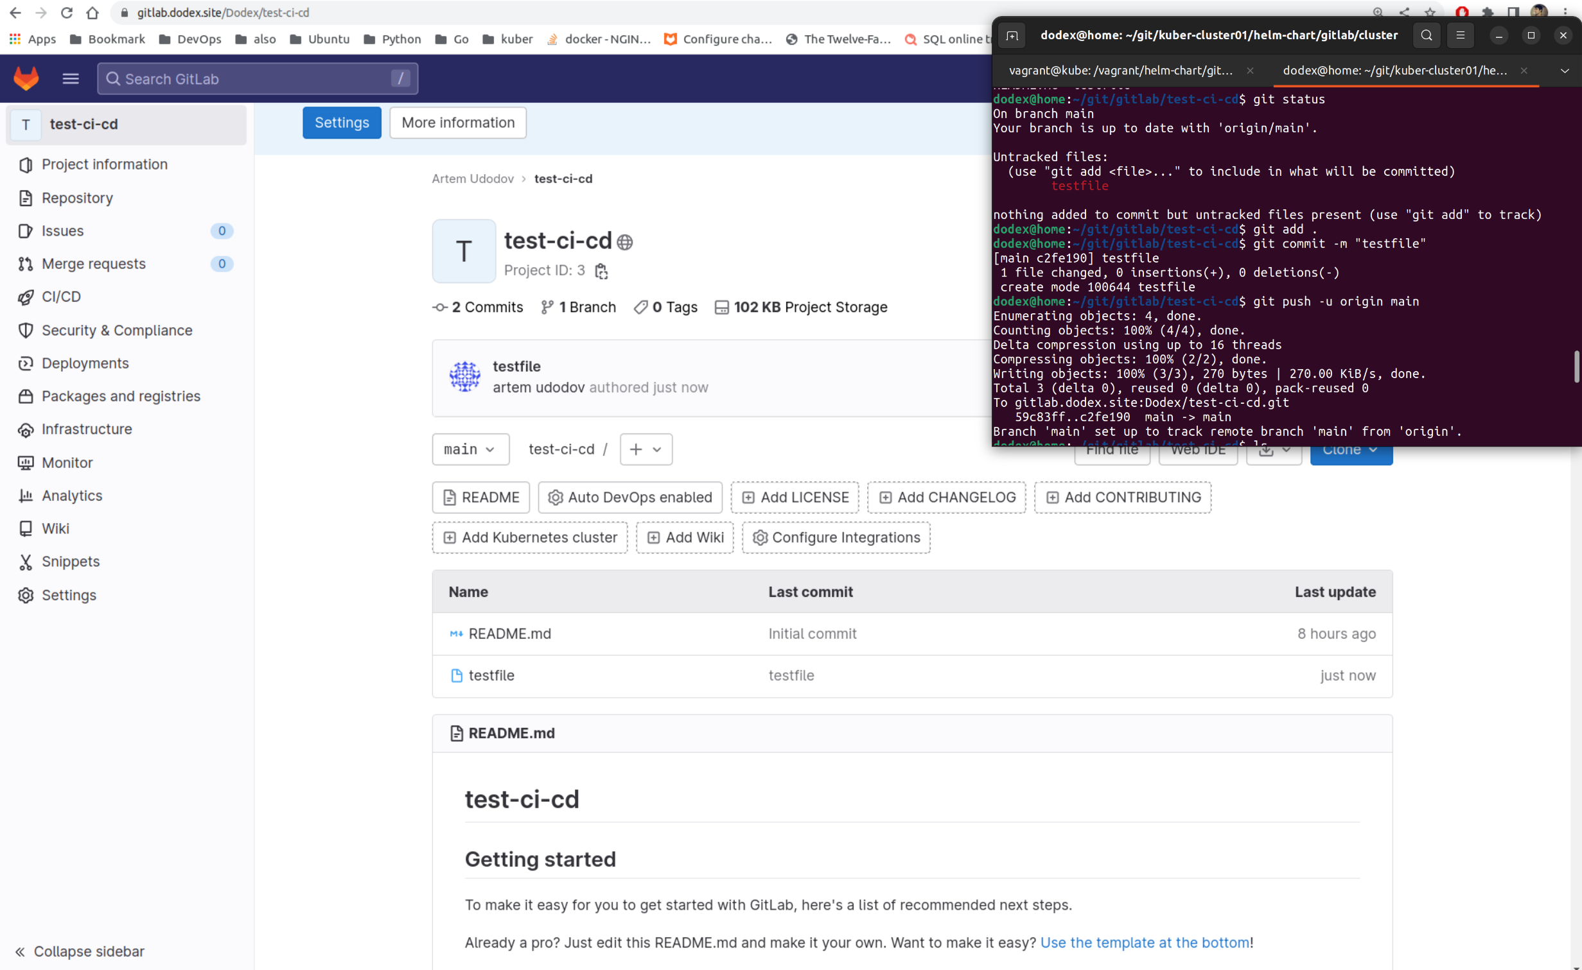Screen dimensions: 1582x970
Task: Click terminal search magnifier icon
Action: coord(1426,35)
